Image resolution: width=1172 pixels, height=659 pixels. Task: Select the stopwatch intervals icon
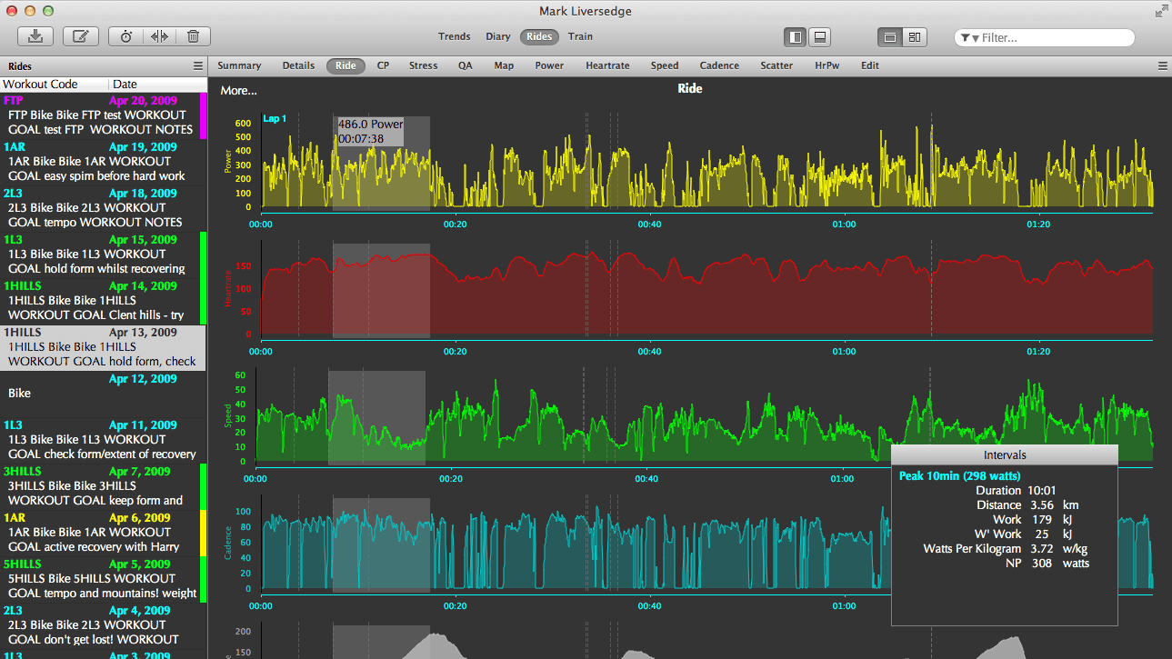click(125, 36)
